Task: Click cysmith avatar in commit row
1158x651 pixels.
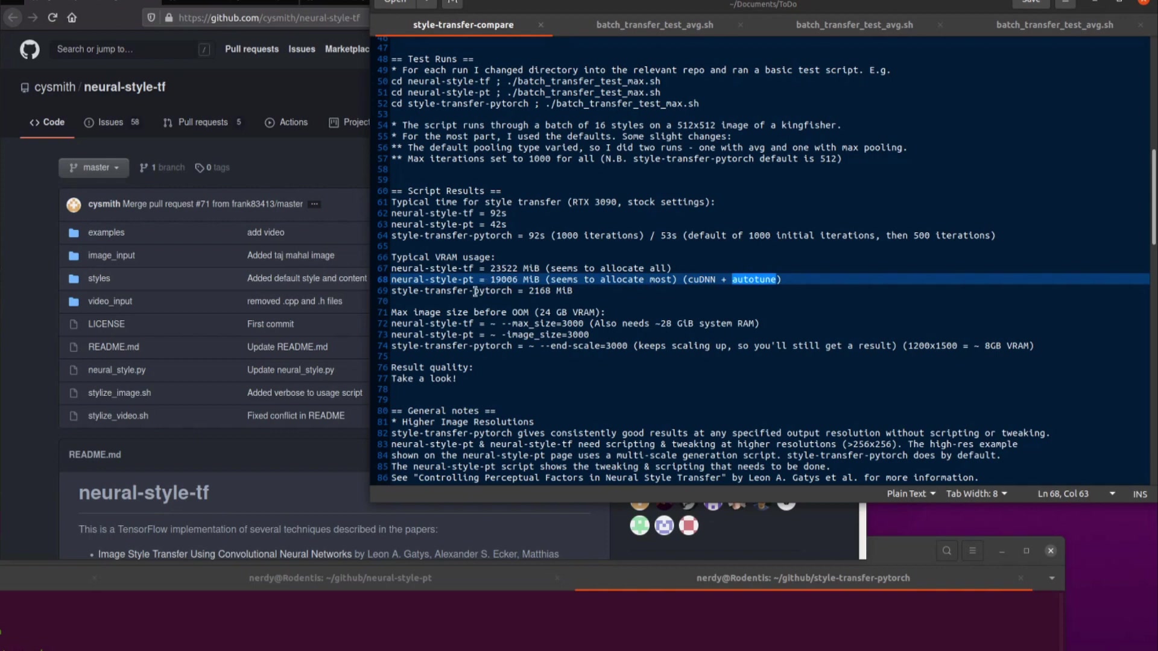Action: point(74,205)
